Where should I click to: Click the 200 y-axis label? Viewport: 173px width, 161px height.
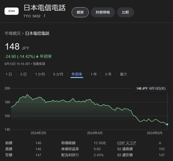tap(7, 88)
